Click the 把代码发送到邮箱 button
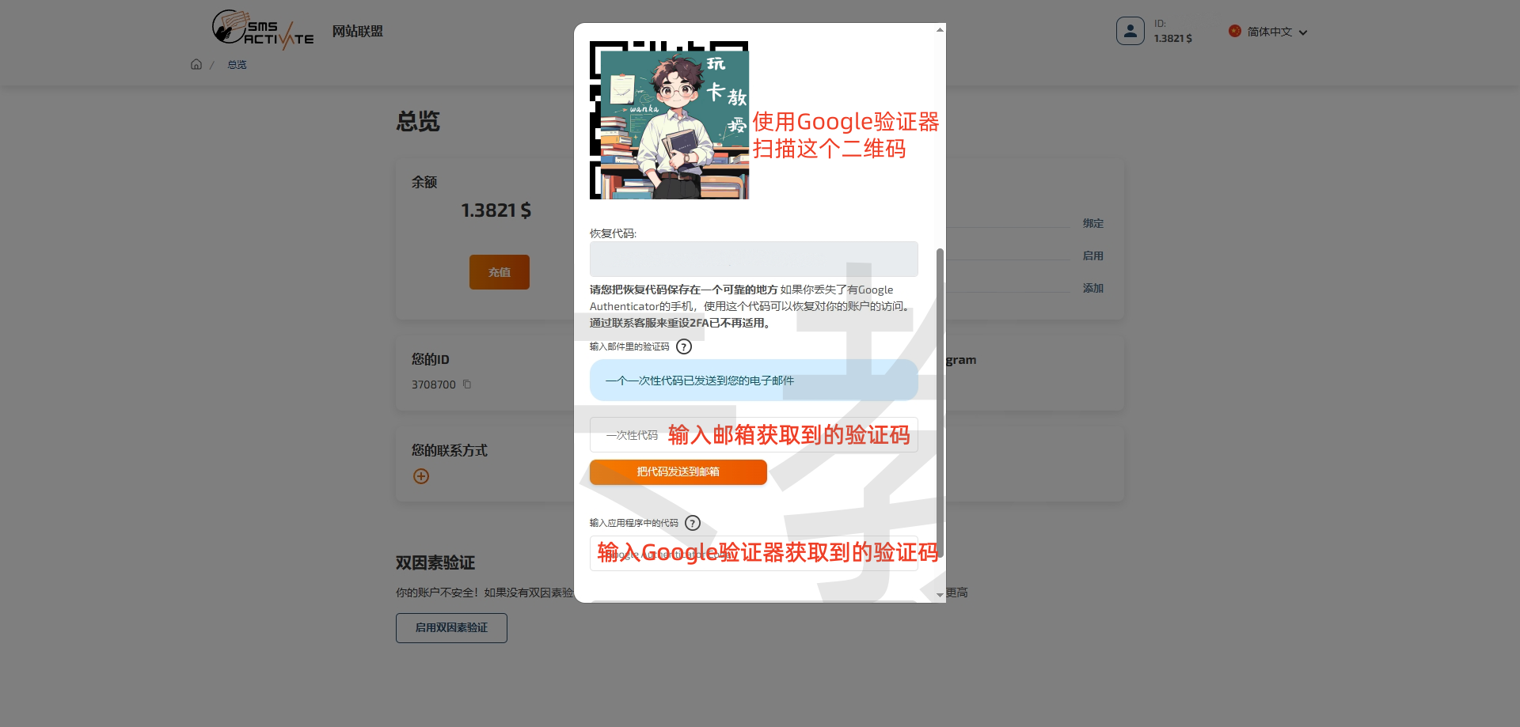1520x727 pixels. (x=678, y=471)
